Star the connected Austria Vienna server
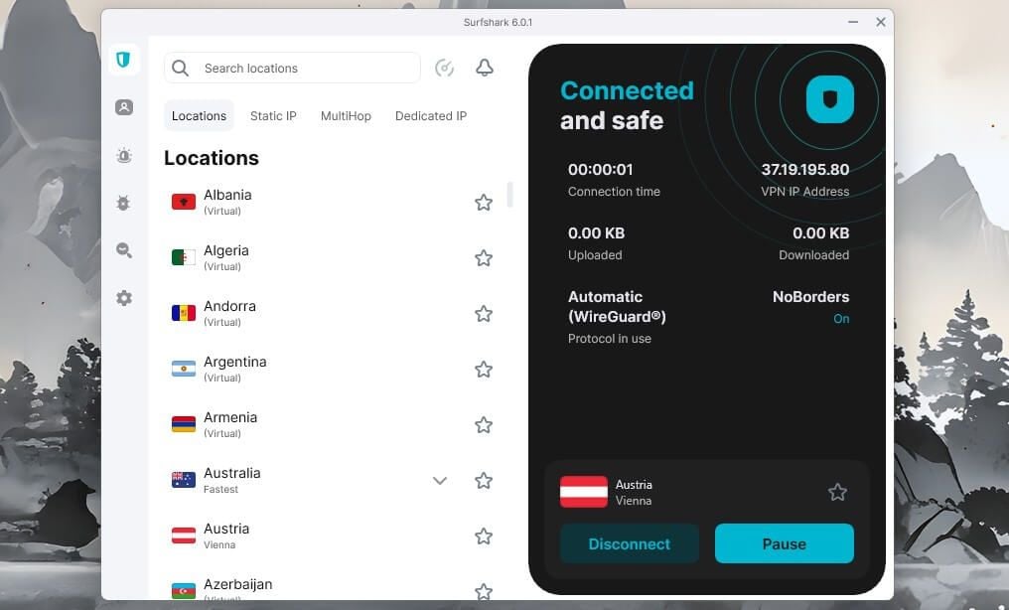The width and height of the screenshot is (1009, 610). tap(837, 492)
